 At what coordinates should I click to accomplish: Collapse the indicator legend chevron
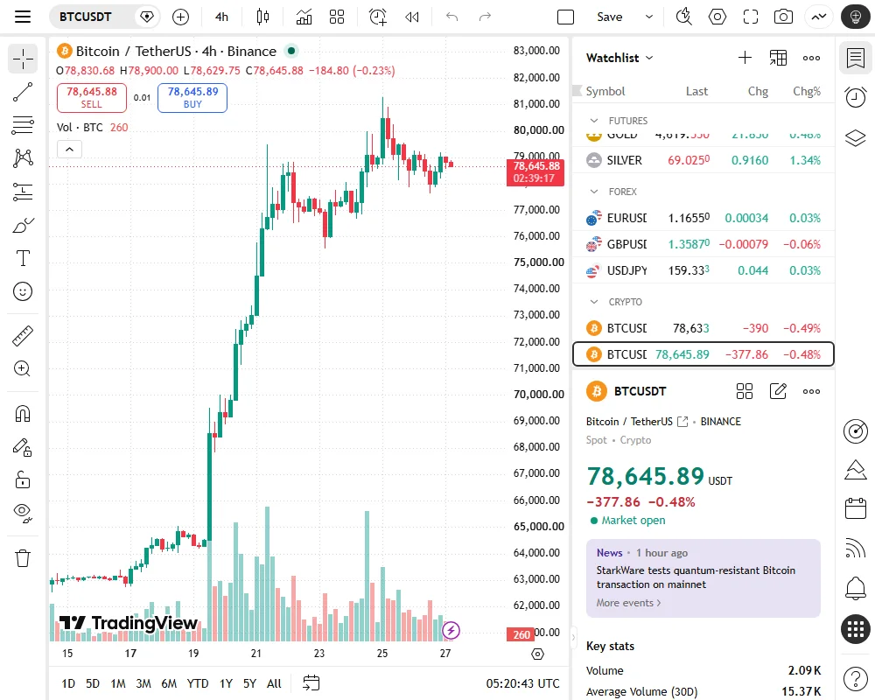click(x=70, y=149)
